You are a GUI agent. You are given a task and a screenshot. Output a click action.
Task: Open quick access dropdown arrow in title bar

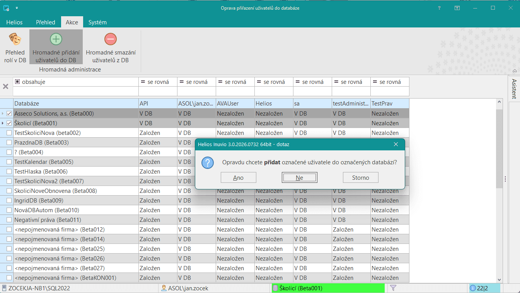(x=17, y=8)
